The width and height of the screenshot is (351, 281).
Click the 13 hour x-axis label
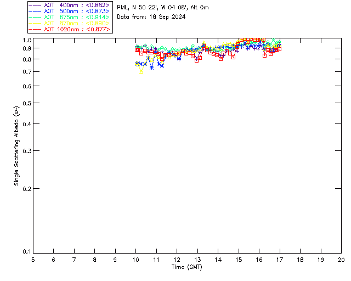coord(197,260)
